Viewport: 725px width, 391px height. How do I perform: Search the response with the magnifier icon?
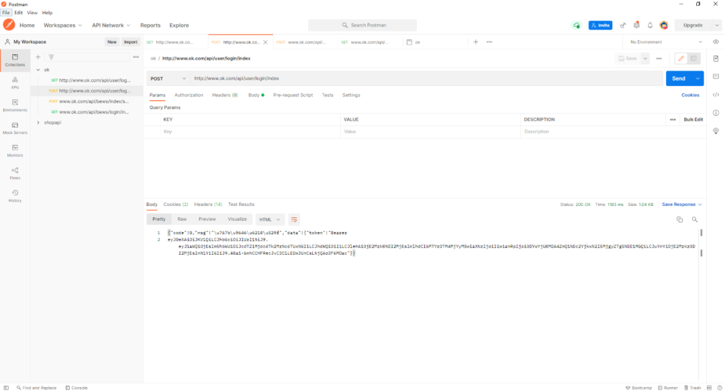695,219
